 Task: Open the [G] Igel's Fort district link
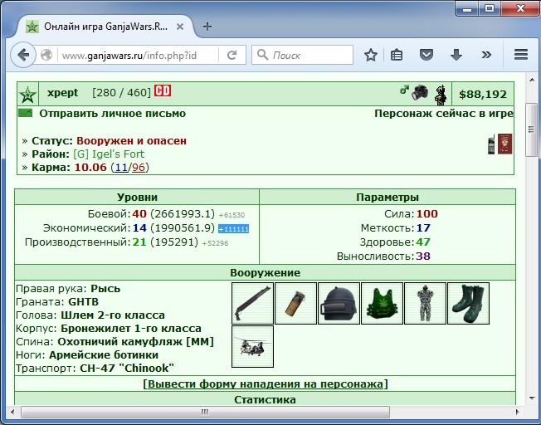[109, 154]
